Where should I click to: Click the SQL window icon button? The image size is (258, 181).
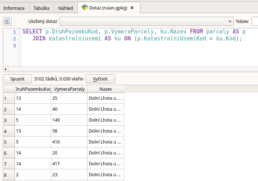7,21
